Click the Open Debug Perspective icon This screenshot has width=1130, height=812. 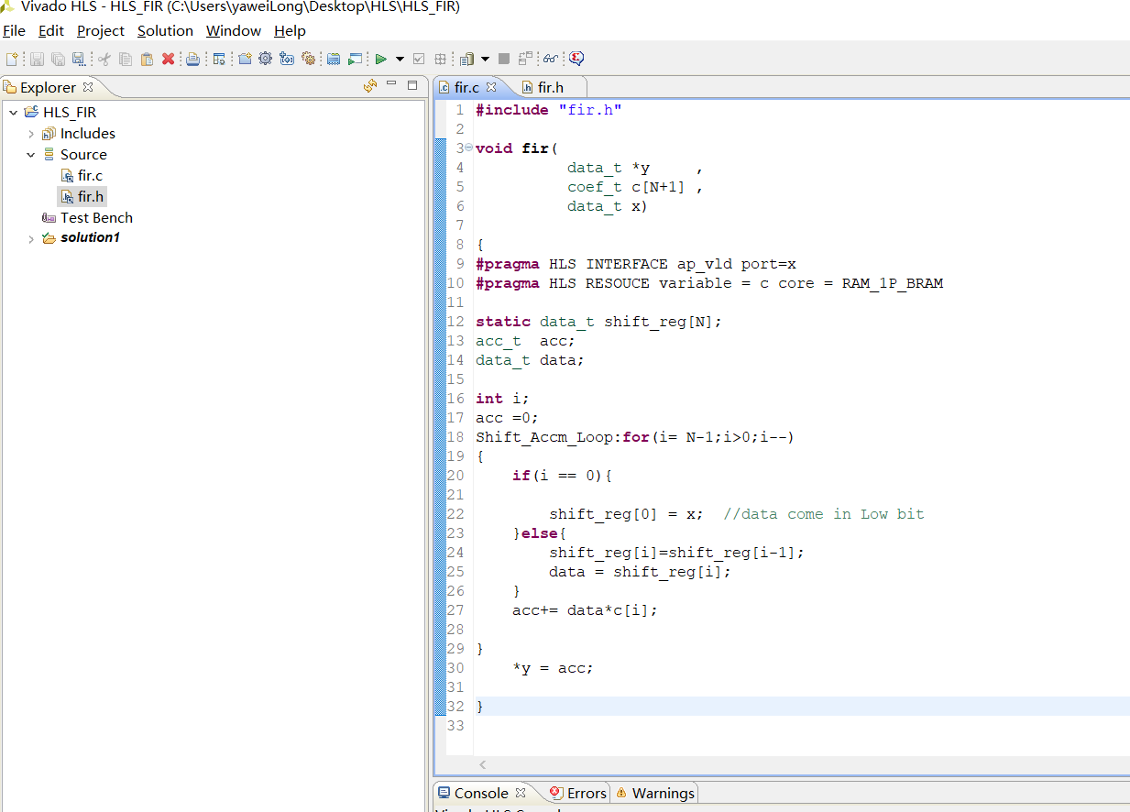[355, 59]
